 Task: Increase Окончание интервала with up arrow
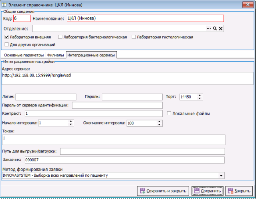click(x=160, y=122)
